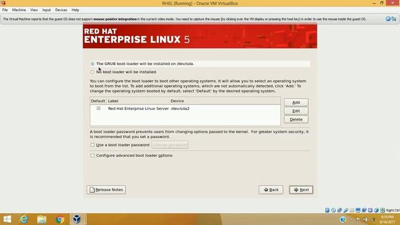
Task: Click the Edit button
Action: [x=296, y=111]
